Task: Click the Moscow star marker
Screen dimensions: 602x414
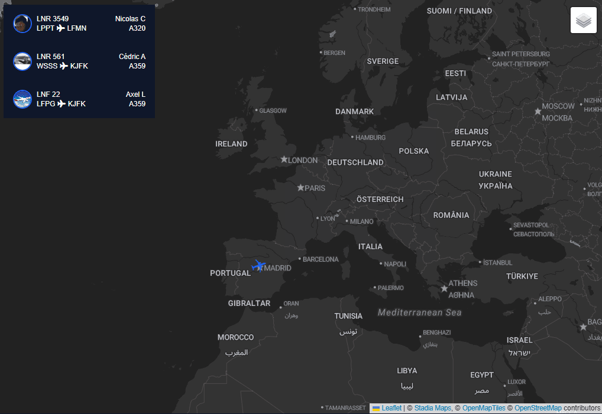Action: tap(538, 111)
